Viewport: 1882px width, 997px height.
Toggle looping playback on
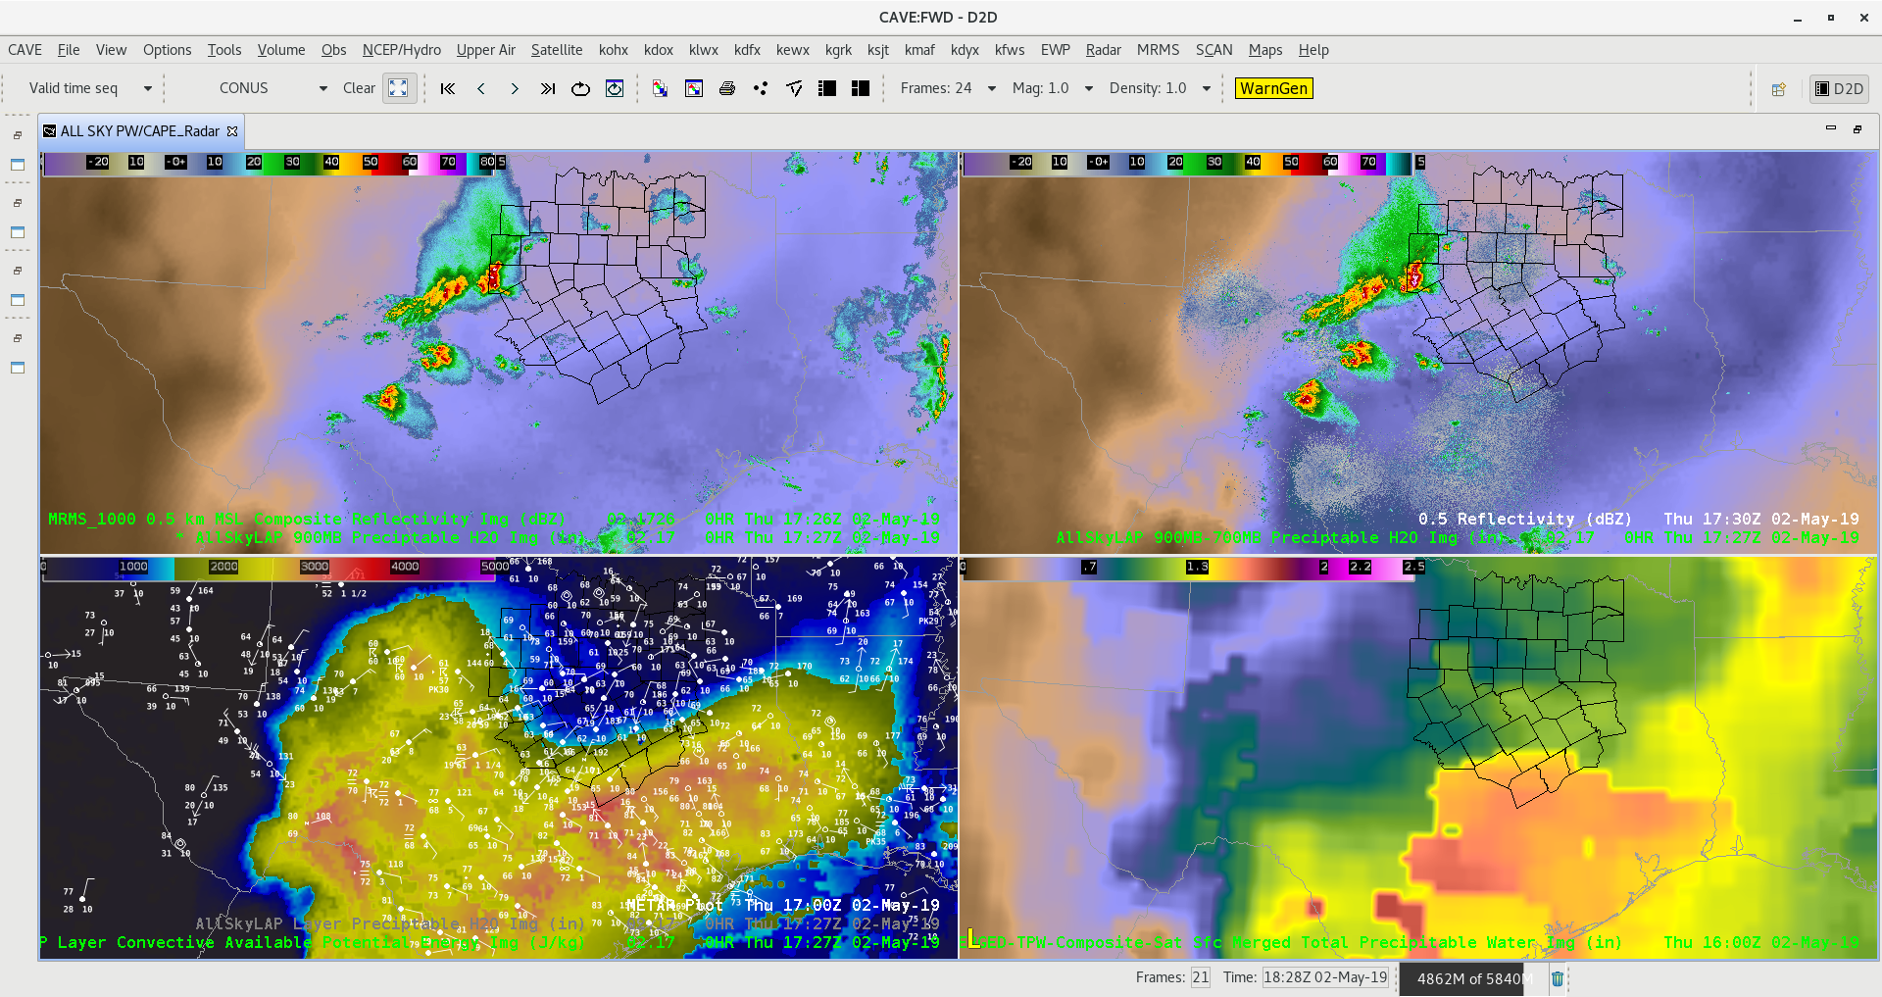[x=581, y=88]
